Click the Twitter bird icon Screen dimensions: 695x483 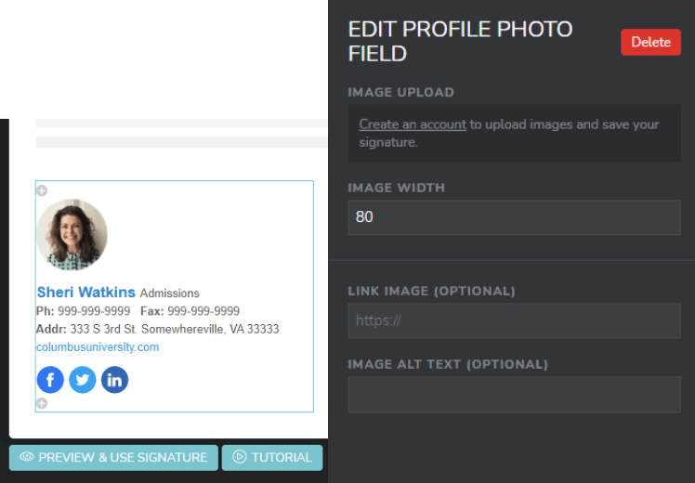click(83, 380)
